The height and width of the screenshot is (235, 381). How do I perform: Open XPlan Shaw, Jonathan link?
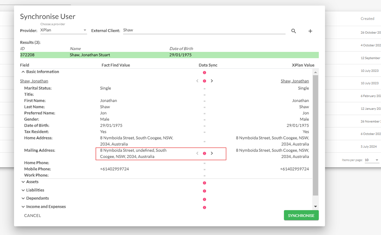tap(295, 81)
